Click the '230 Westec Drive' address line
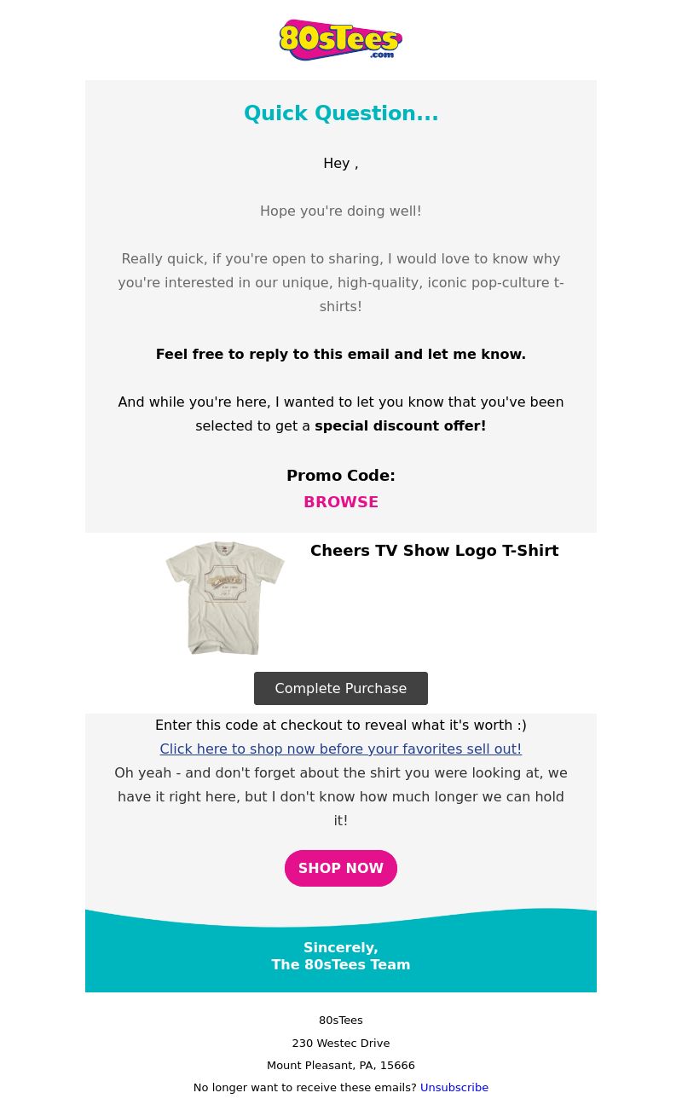 (341, 1043)
